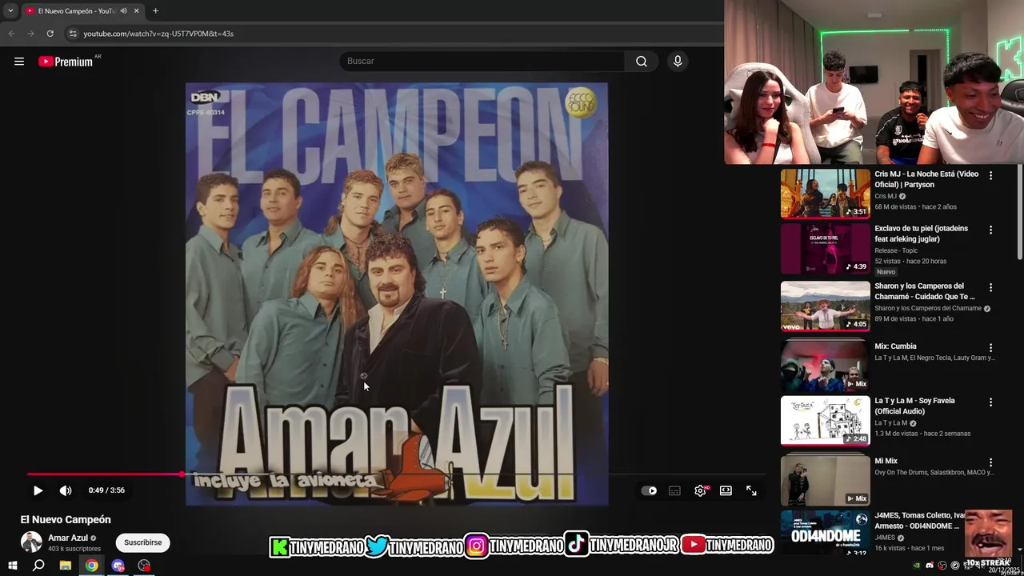Screen dimensions: 1024x576
Task: Click the progress bar scrubber handle
Action: [x=182, y=474]
